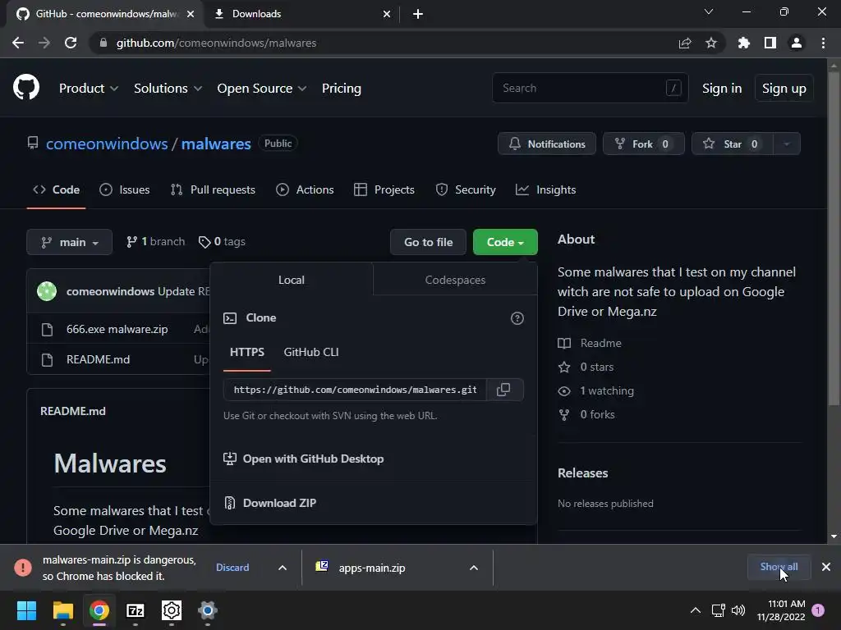The height and width of the screenshot is (630, 841).
Task: Close the download shelf bar
Action: pos(826,567)
